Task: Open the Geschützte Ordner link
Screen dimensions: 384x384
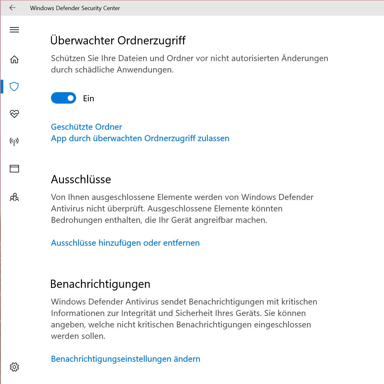Action: click(x=87, y=127)
